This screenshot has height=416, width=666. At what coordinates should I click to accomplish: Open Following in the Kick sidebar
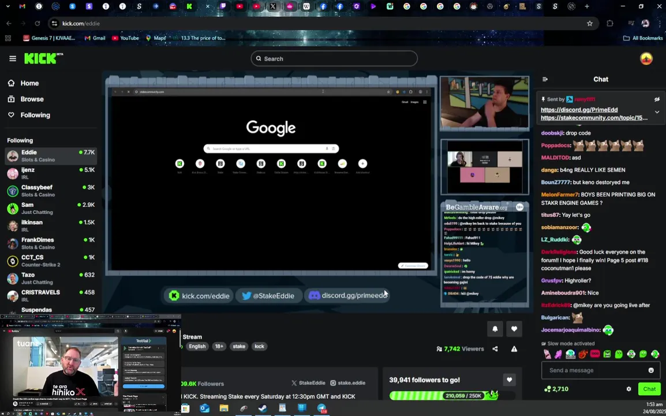point(29,115)
